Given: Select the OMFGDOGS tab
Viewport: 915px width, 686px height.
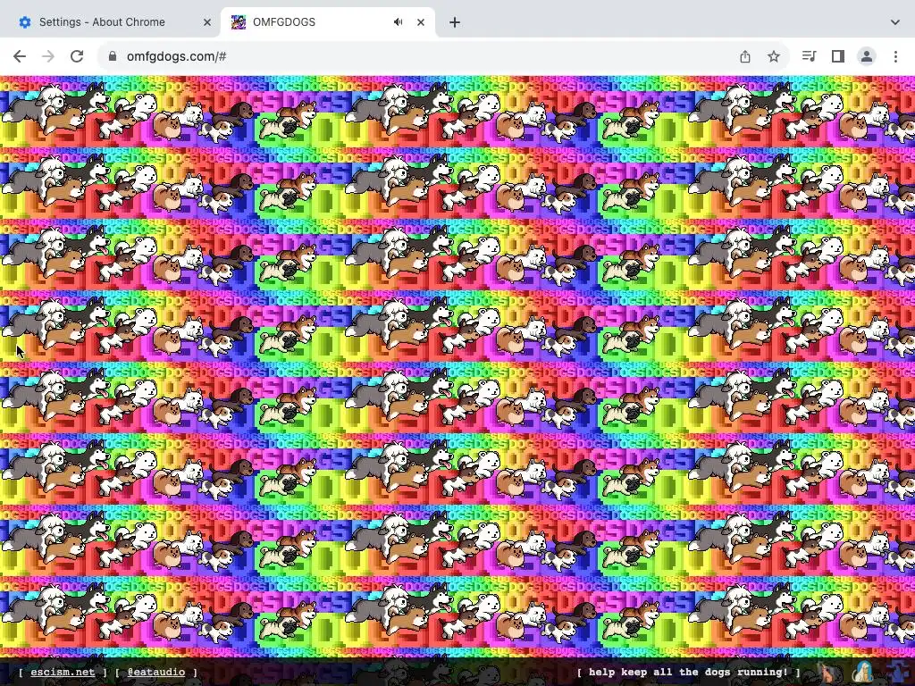Looking at the screenshot, I should tap(327, 22).
